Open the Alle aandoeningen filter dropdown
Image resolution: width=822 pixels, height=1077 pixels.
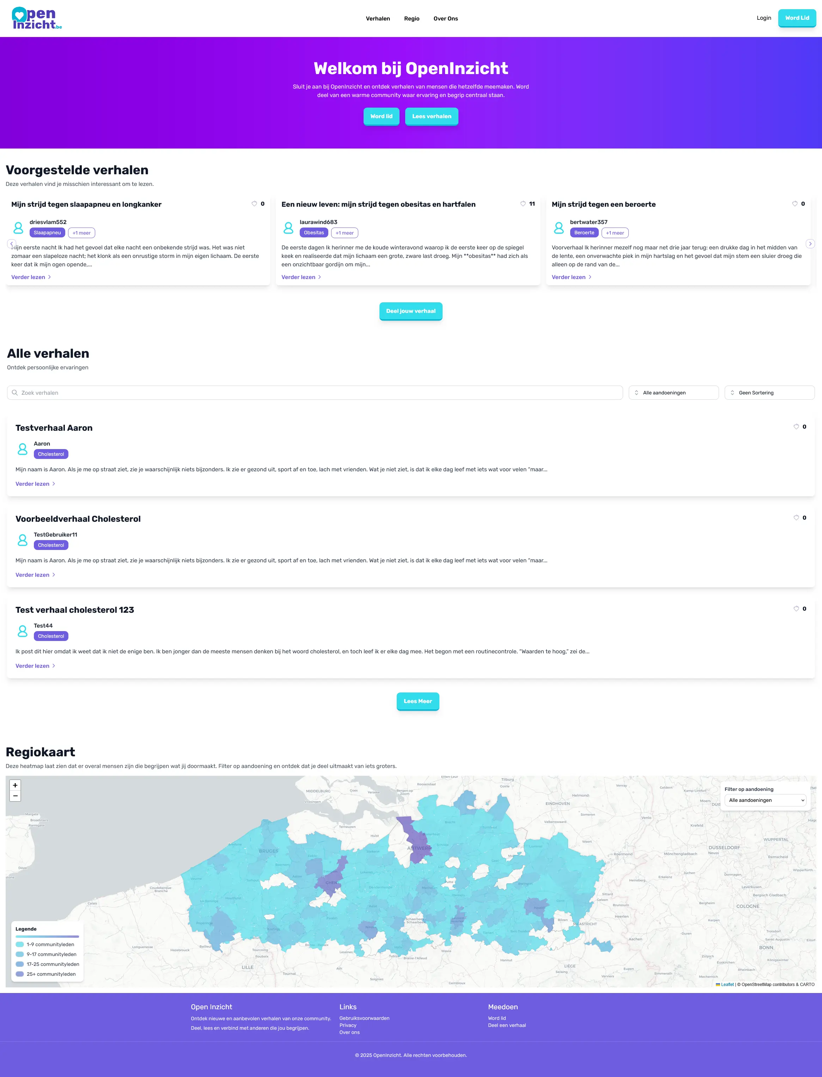(x=674, y=392)
